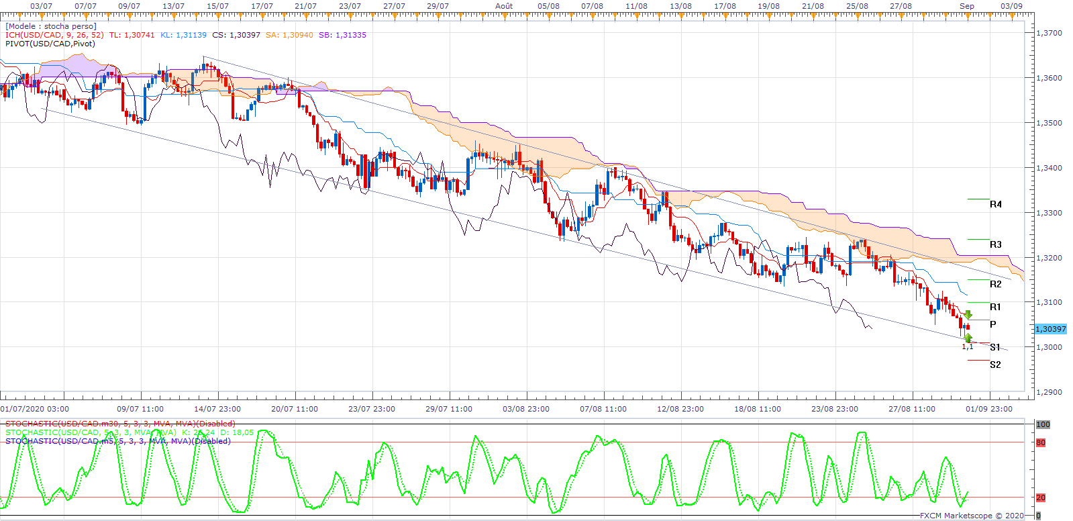
Task: Click the 09/07 11:00 time axis label
Action: pyautogui.click(x=140, y=409)
